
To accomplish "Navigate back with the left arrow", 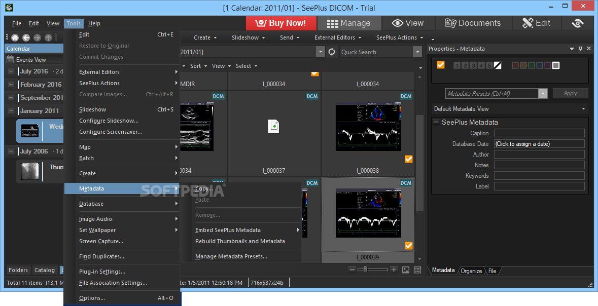I will pyautogui.click(x=26, y=37).
